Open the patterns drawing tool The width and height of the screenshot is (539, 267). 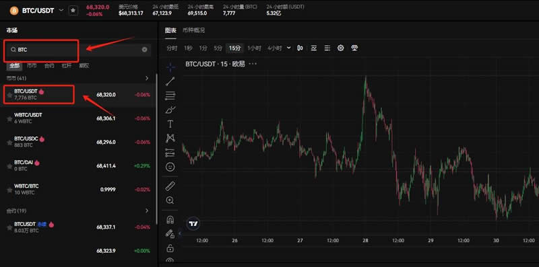(x=170, y=139)
